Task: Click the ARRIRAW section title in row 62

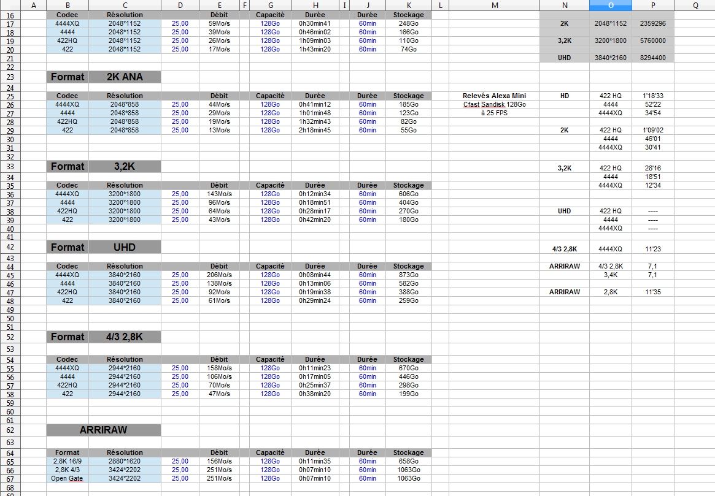Action: coord(104,430)
